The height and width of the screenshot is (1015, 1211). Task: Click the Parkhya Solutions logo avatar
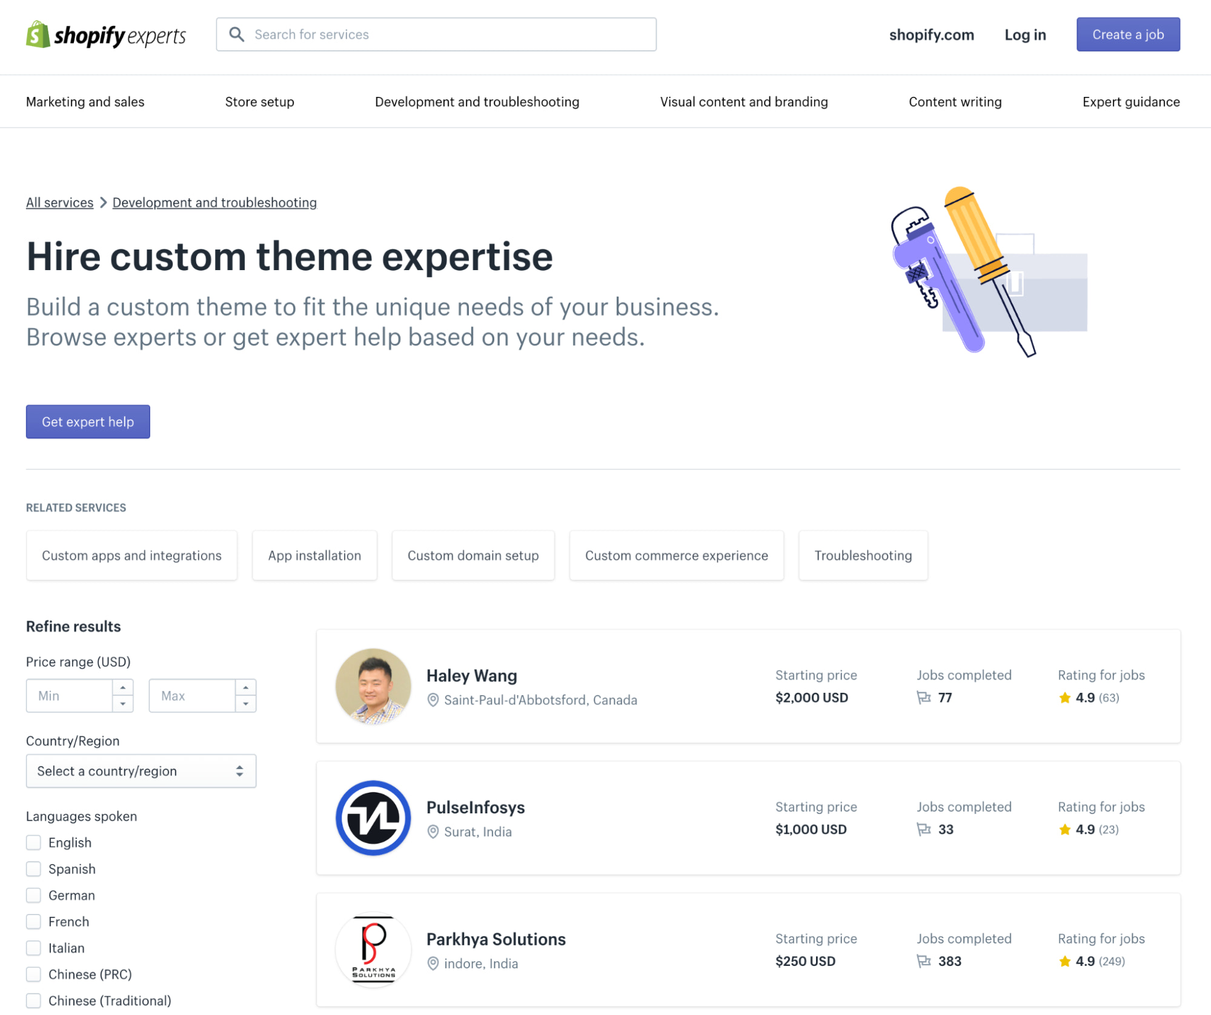[x=373, y=949]
